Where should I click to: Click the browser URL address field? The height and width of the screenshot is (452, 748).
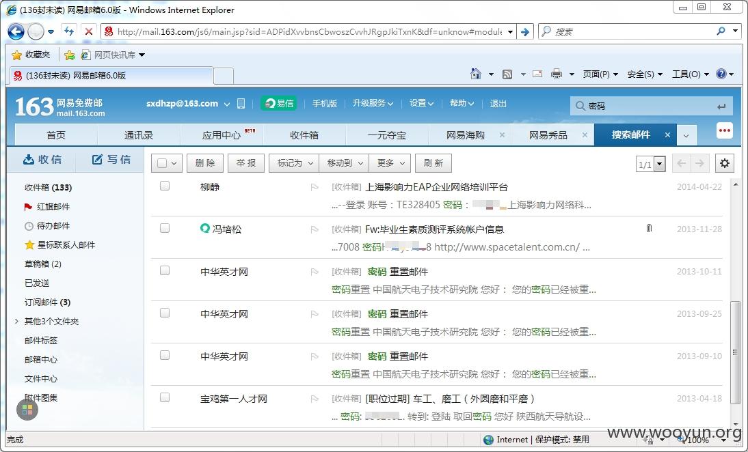point(309,32)
